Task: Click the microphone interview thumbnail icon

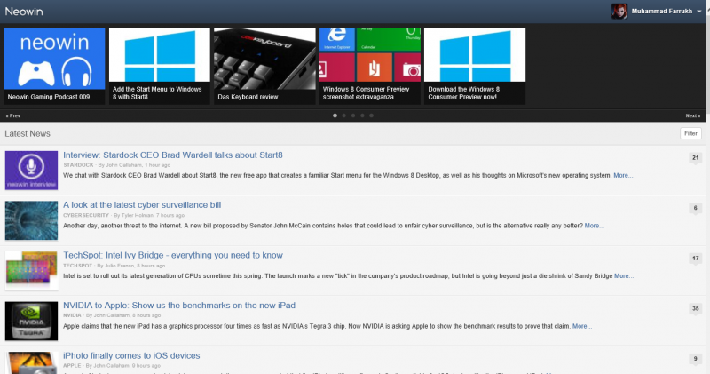Action: click(x=31, y=171)
